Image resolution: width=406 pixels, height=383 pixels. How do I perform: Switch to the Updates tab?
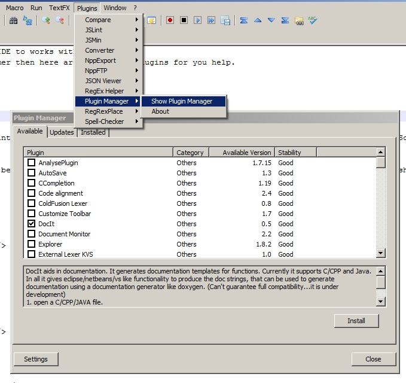(x=62, y=132)
